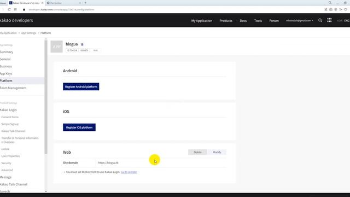Switch to the second browser tab

tap(63, 3)
